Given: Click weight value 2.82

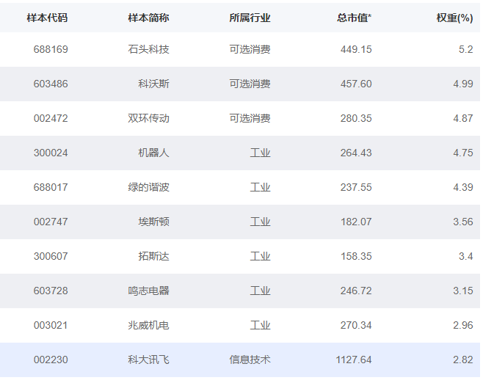Looking at the screenshot, I should pos(463,360).
